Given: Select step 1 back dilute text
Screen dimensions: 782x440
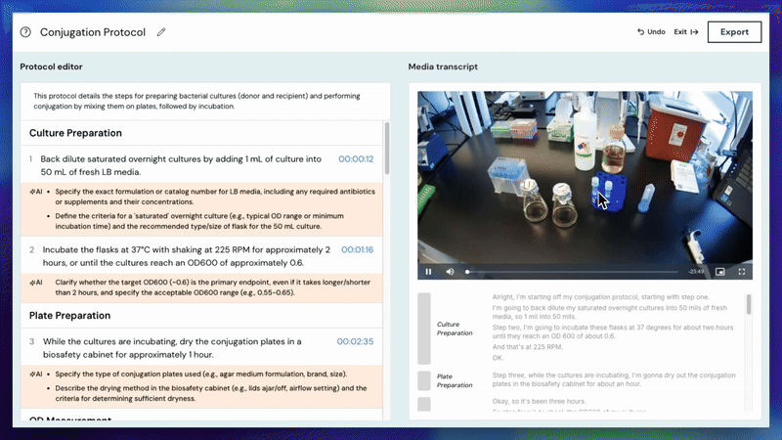Looking at the screenshot, I should click(181, 165).
